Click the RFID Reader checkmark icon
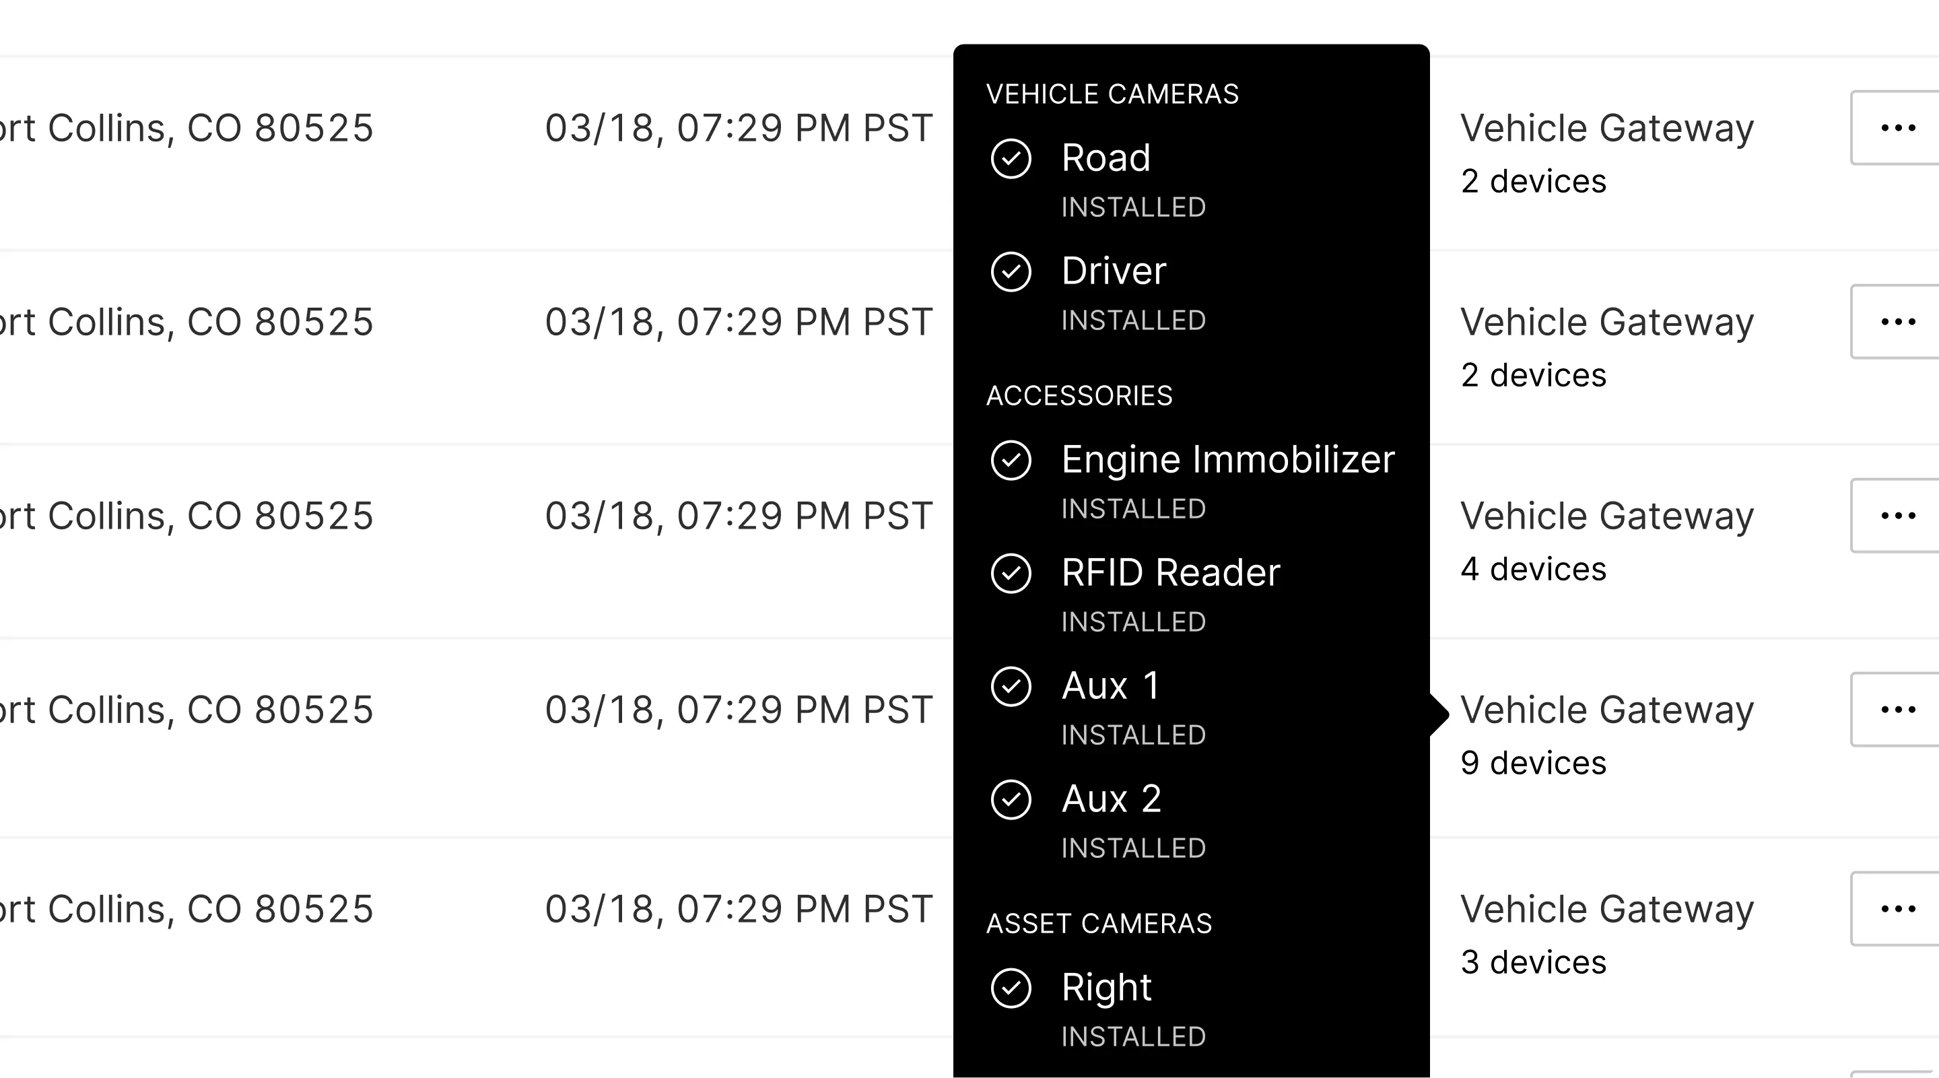The height and width of the screenshot is (1078, 1939). pos(1010,574)
